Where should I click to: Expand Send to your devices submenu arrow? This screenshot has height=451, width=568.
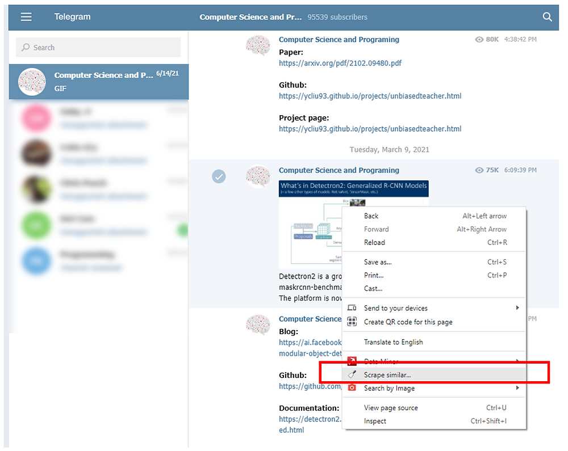517,308
